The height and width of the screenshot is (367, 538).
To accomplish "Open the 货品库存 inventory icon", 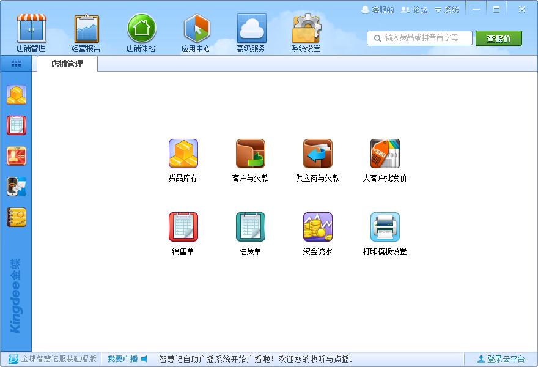I will (183, 154).
